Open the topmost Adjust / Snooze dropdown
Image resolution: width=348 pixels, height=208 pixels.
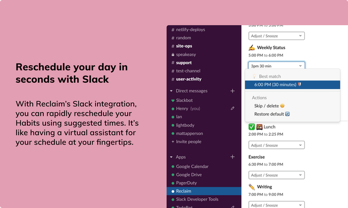point(276,36)
